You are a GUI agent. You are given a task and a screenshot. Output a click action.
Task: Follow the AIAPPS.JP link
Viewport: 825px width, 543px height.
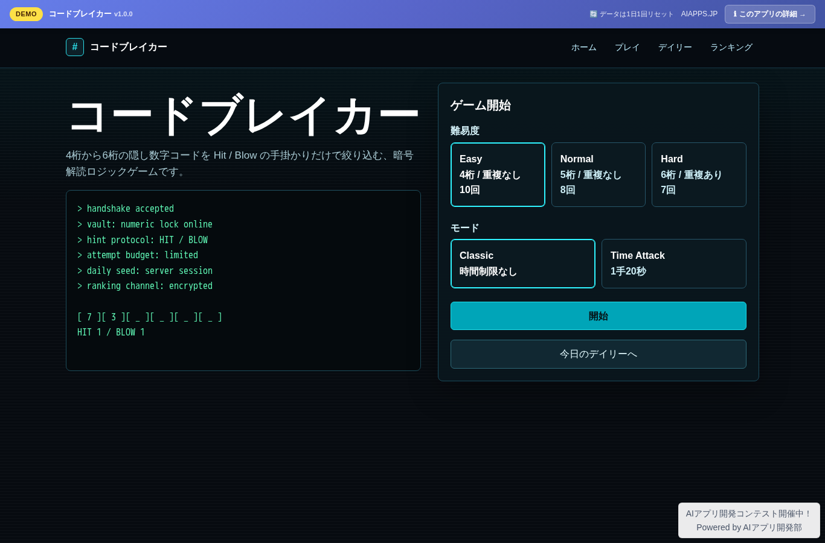coord(699,14)
